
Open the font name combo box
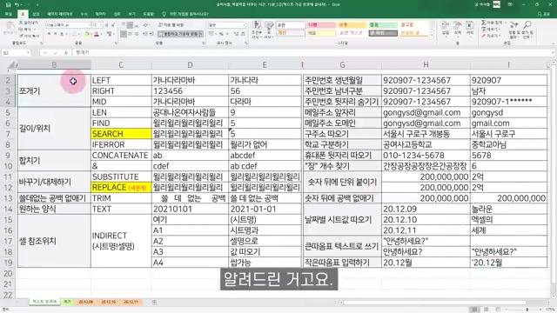coord(68,25)
